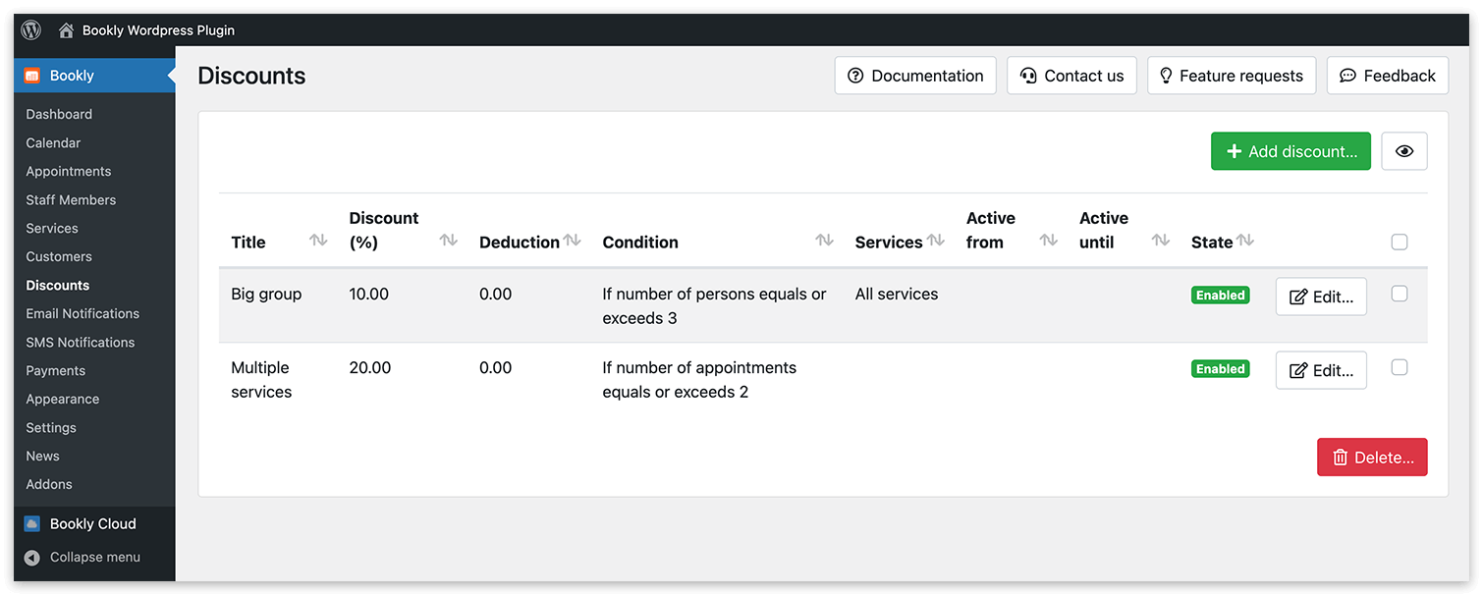
Task: Sort table by Condition column
Action: click(x=825, y=241)
